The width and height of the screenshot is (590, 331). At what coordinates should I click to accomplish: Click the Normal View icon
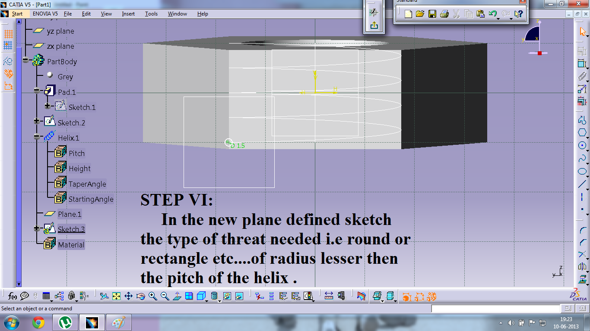pyautogui.click(x=177, y=296)
